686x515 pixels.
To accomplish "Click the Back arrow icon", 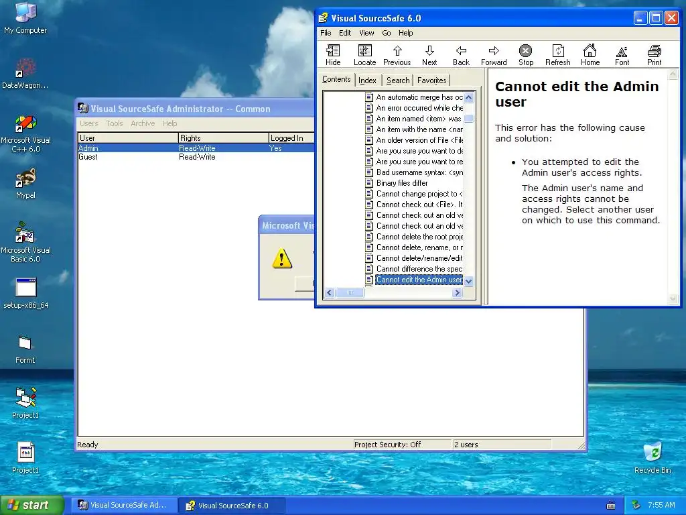I will tap(461, 55).
